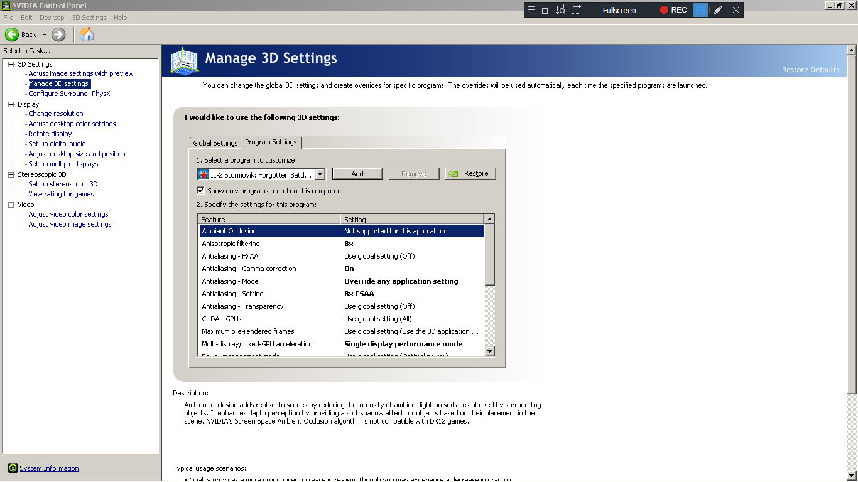Screen dimensions: 858x482
Task: Click settings list scroll down arrow
Action: point(490,351)
